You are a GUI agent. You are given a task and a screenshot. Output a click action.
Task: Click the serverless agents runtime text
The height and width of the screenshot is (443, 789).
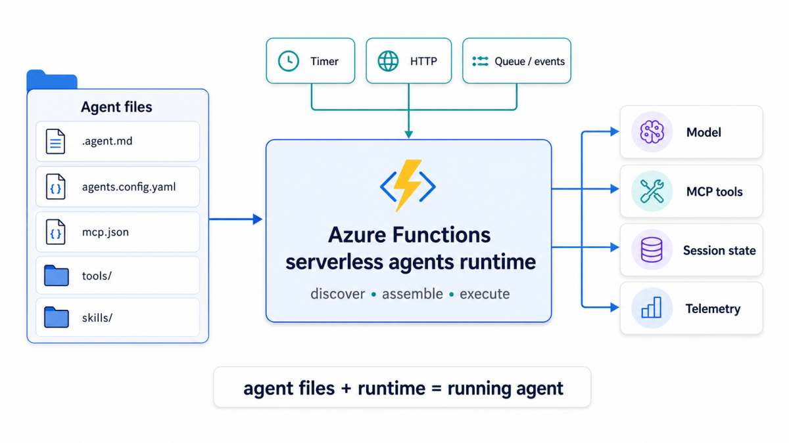(x=410, y=263)
